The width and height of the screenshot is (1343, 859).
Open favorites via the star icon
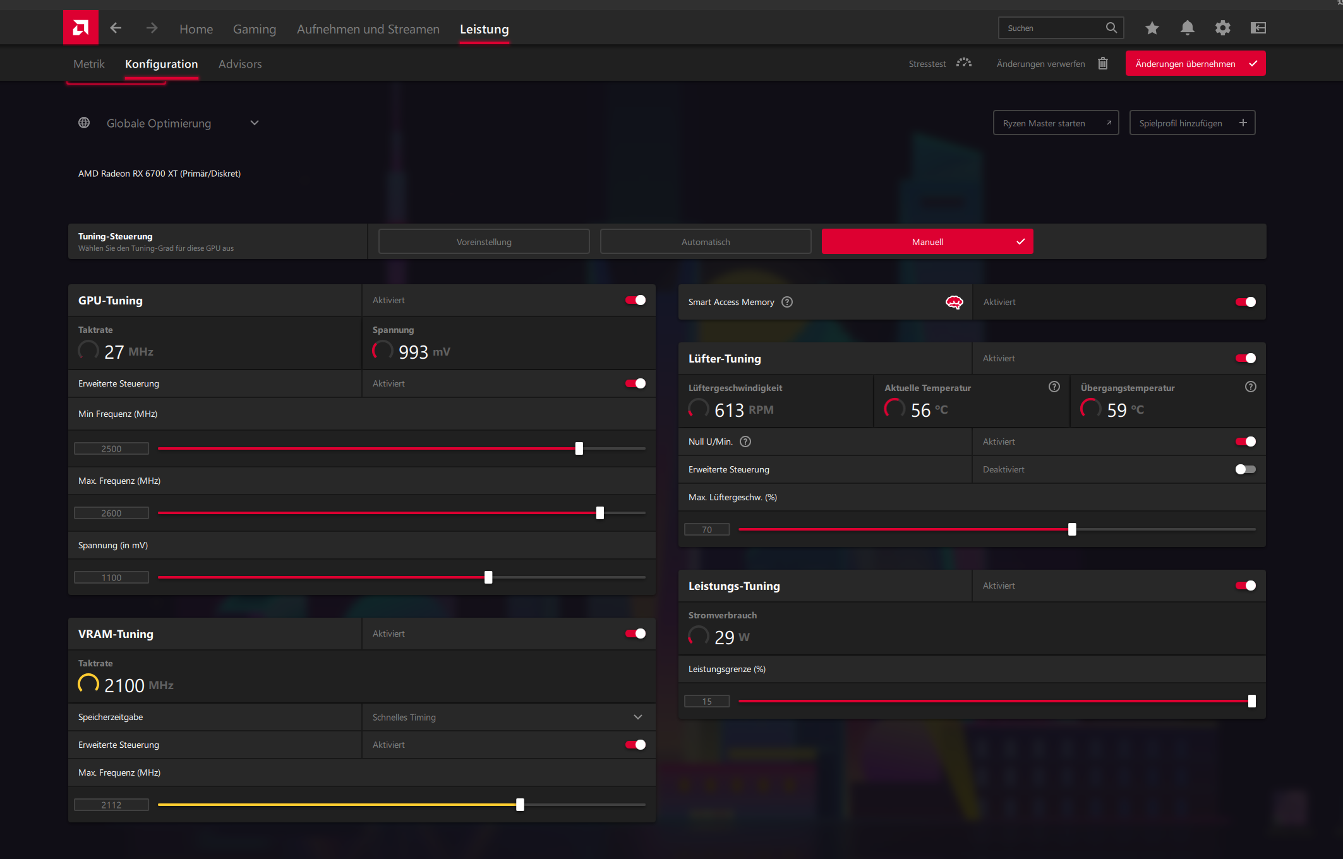point(1152,28)
